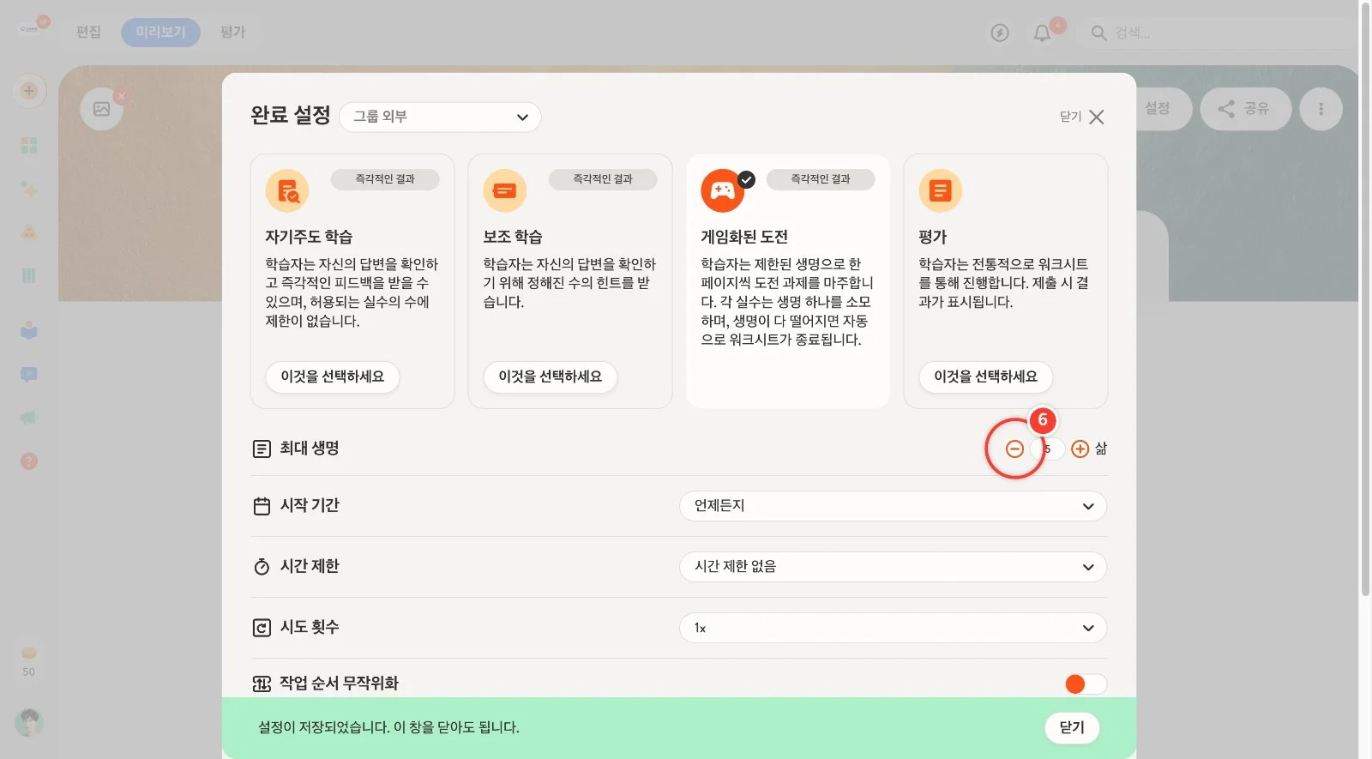1372x759 pixels.
Task: Click the 즉각적인 결과 badge on 자기주도 학습 card
Action: [x=385, y=179]
